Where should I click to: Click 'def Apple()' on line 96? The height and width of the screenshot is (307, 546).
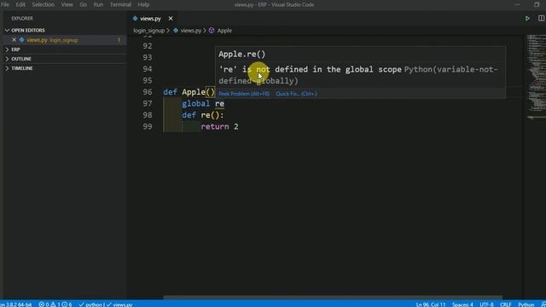[189, 92]
